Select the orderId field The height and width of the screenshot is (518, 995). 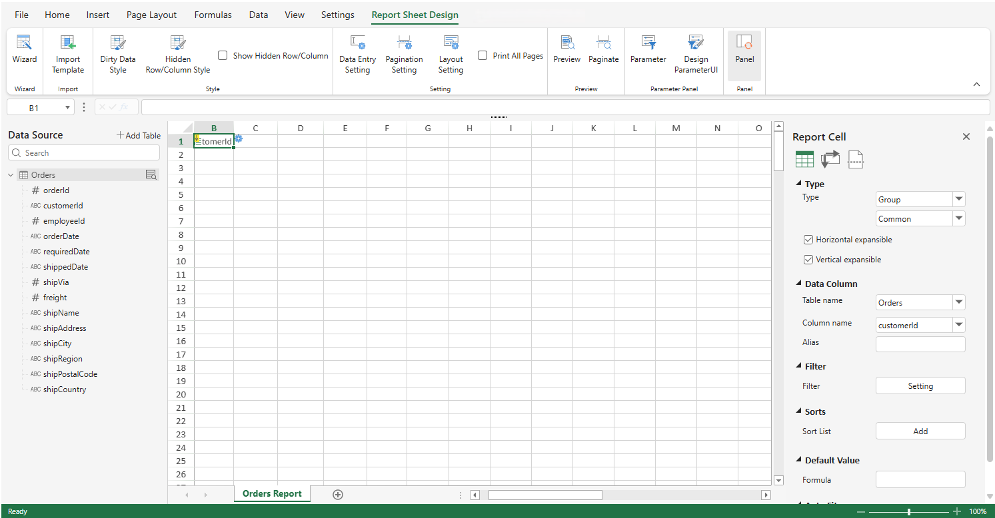pos(57,190)
